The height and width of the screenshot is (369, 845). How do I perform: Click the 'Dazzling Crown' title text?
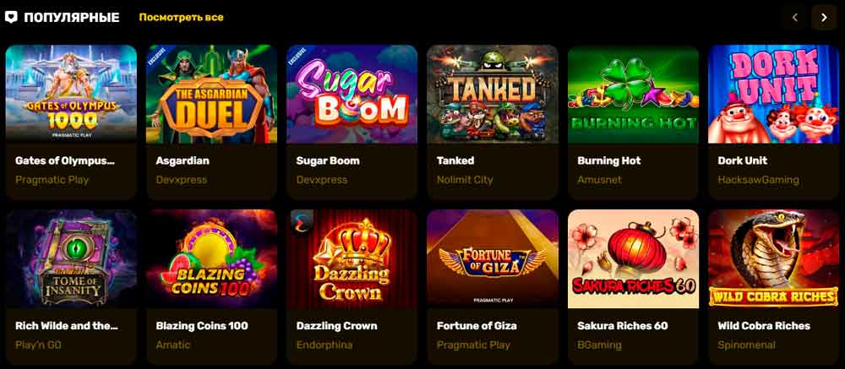pos(337,326)
